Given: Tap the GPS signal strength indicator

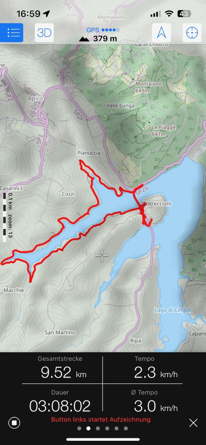Looking at the screenshot, I should point(103,30).
